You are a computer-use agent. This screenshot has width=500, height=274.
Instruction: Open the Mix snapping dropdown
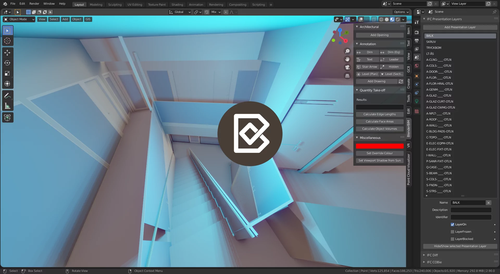click(216, 12)
